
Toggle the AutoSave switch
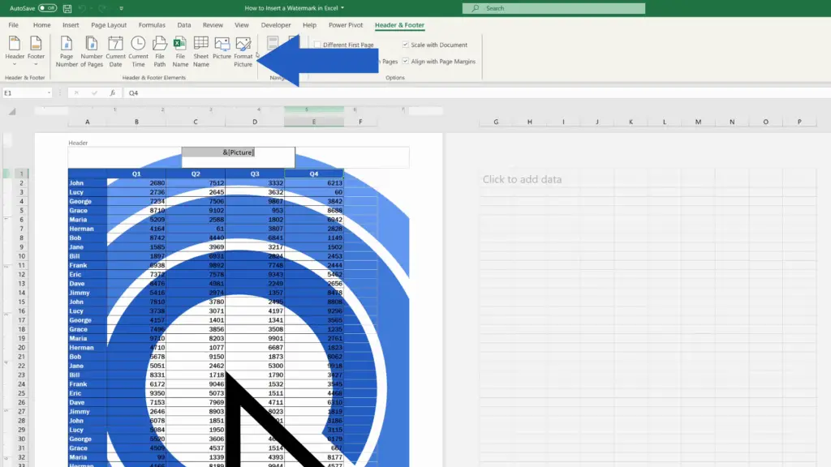click(x=47, y=8)
